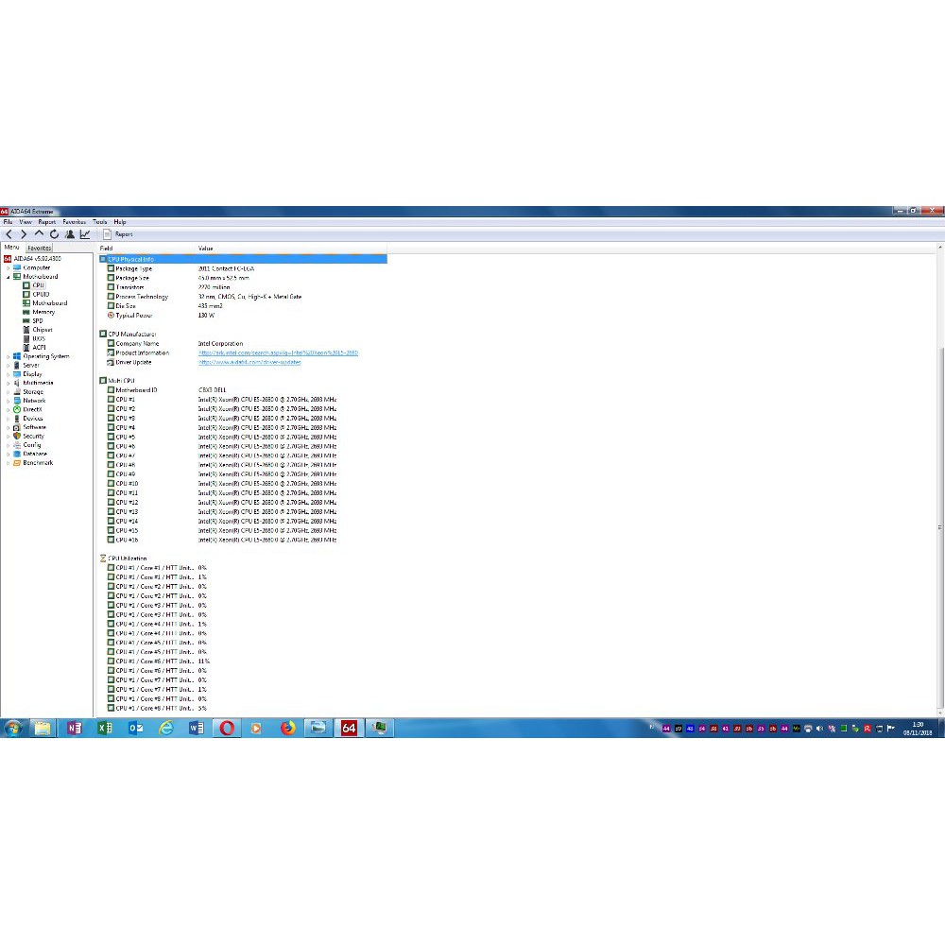Click the CPU Utilization hourglass icon

[103, 558]
